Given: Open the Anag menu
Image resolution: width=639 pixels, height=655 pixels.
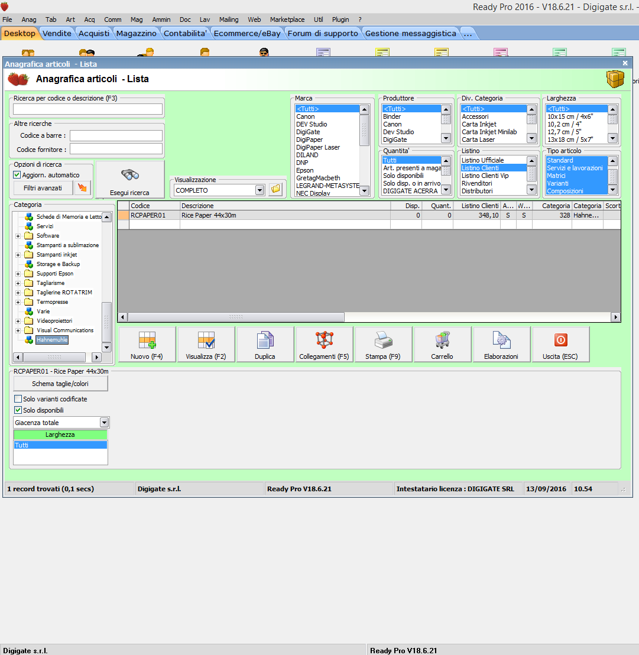Looking at the screenshot, I should [29, 20].
